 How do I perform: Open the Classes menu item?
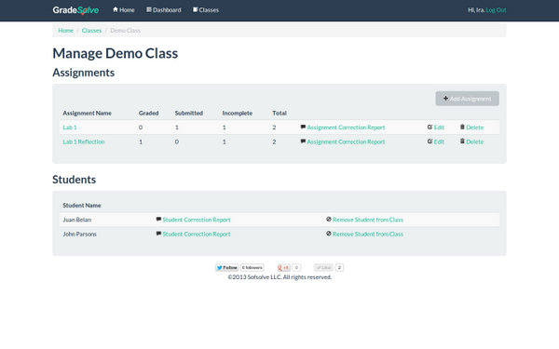(206, 10)
